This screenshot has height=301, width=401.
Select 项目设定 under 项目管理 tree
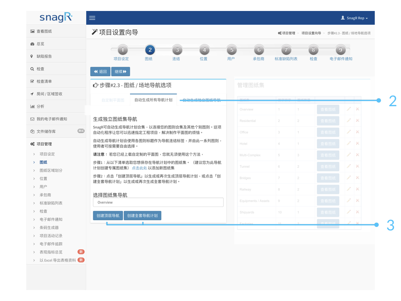pyautogui.click(x=47, y=154)
